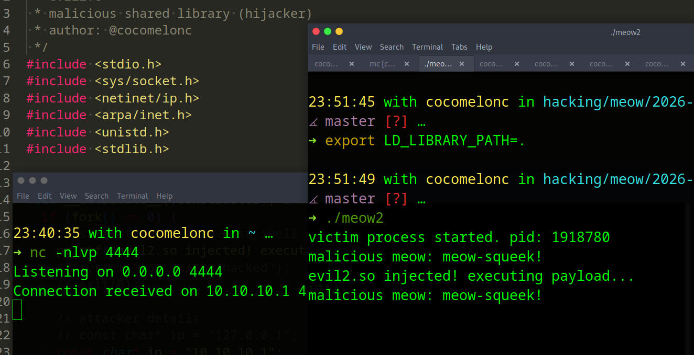Image resolution: width=694 pixels, height=355 pixels.
Task: Close the first "coco..." tab
Action: tap(351, 63)
